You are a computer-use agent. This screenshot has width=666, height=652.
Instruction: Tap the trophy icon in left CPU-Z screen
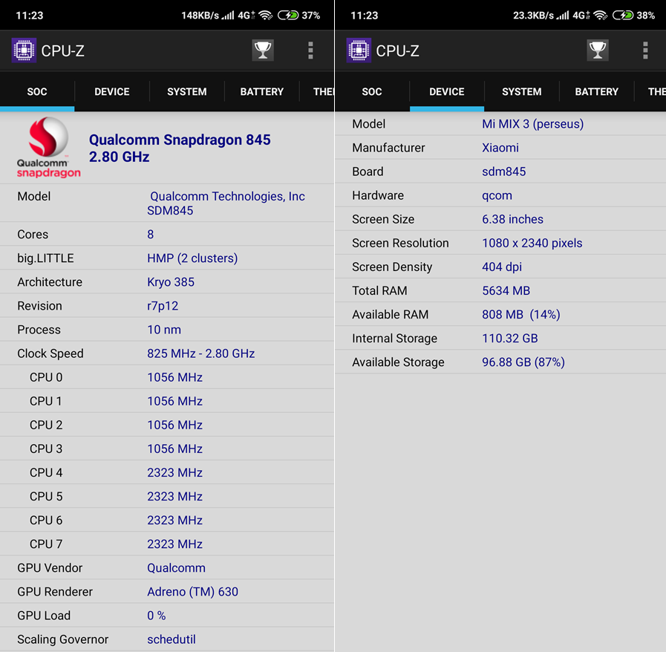pos(263,50)
